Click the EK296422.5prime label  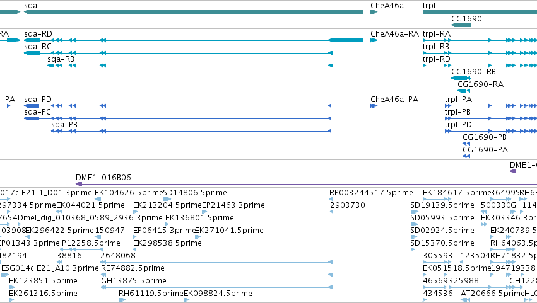pyautogui.click(x=59, y=231)
